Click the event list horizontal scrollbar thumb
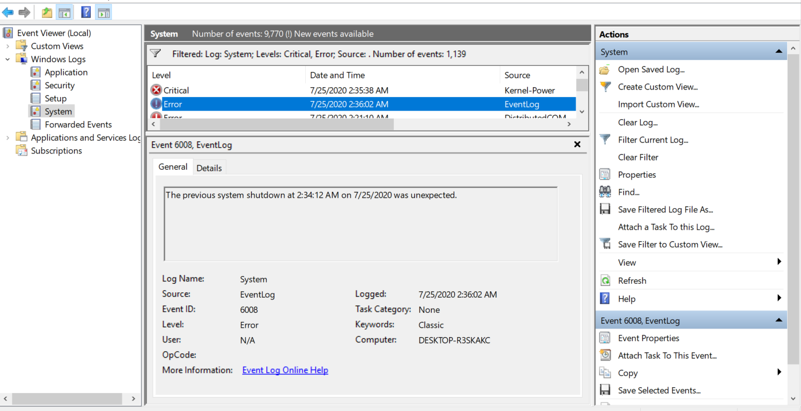801x411 pixels. tap(276, 124)
